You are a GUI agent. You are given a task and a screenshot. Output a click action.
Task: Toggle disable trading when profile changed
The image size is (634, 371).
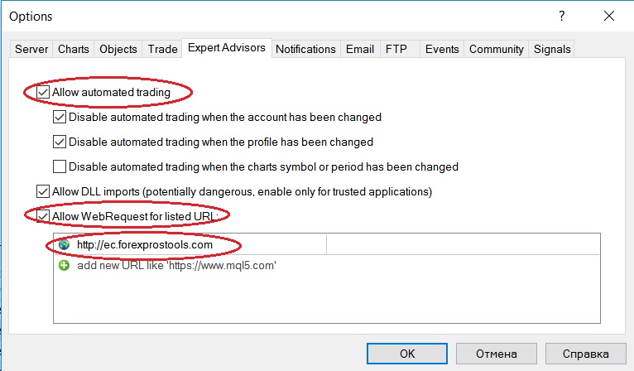coord(60,142)
